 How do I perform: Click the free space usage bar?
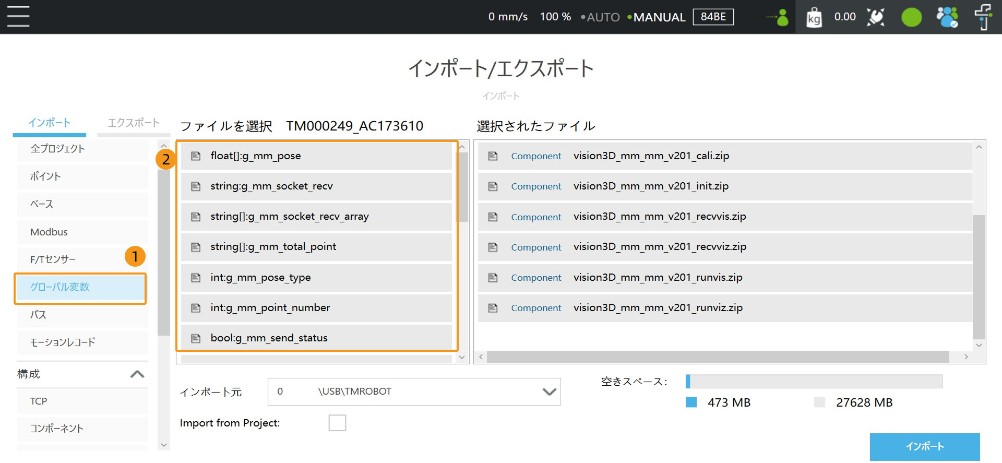(814, 382)
